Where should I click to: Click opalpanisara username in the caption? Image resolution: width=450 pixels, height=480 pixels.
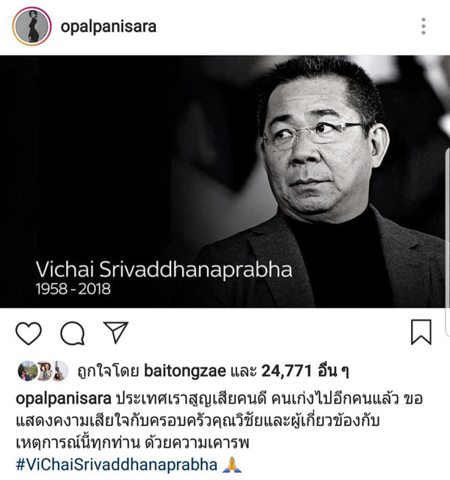click(x=63, y=399)
